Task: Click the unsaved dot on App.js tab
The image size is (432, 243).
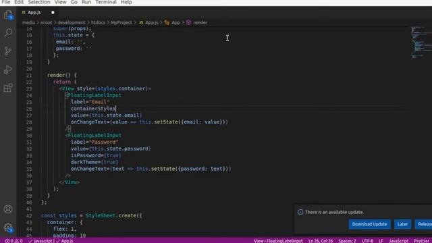Action: (x=53, y=12)
